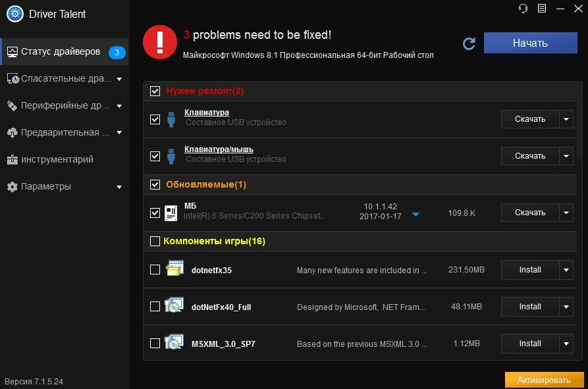
Task: Check the dotNetFx40_Full checkbox
Action: [x=155, y=307]
